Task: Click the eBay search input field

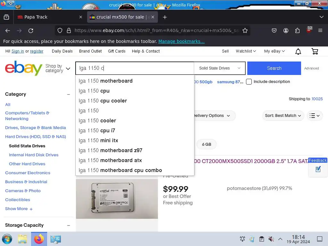Action: pyautogui.click(x=135, y=68)
